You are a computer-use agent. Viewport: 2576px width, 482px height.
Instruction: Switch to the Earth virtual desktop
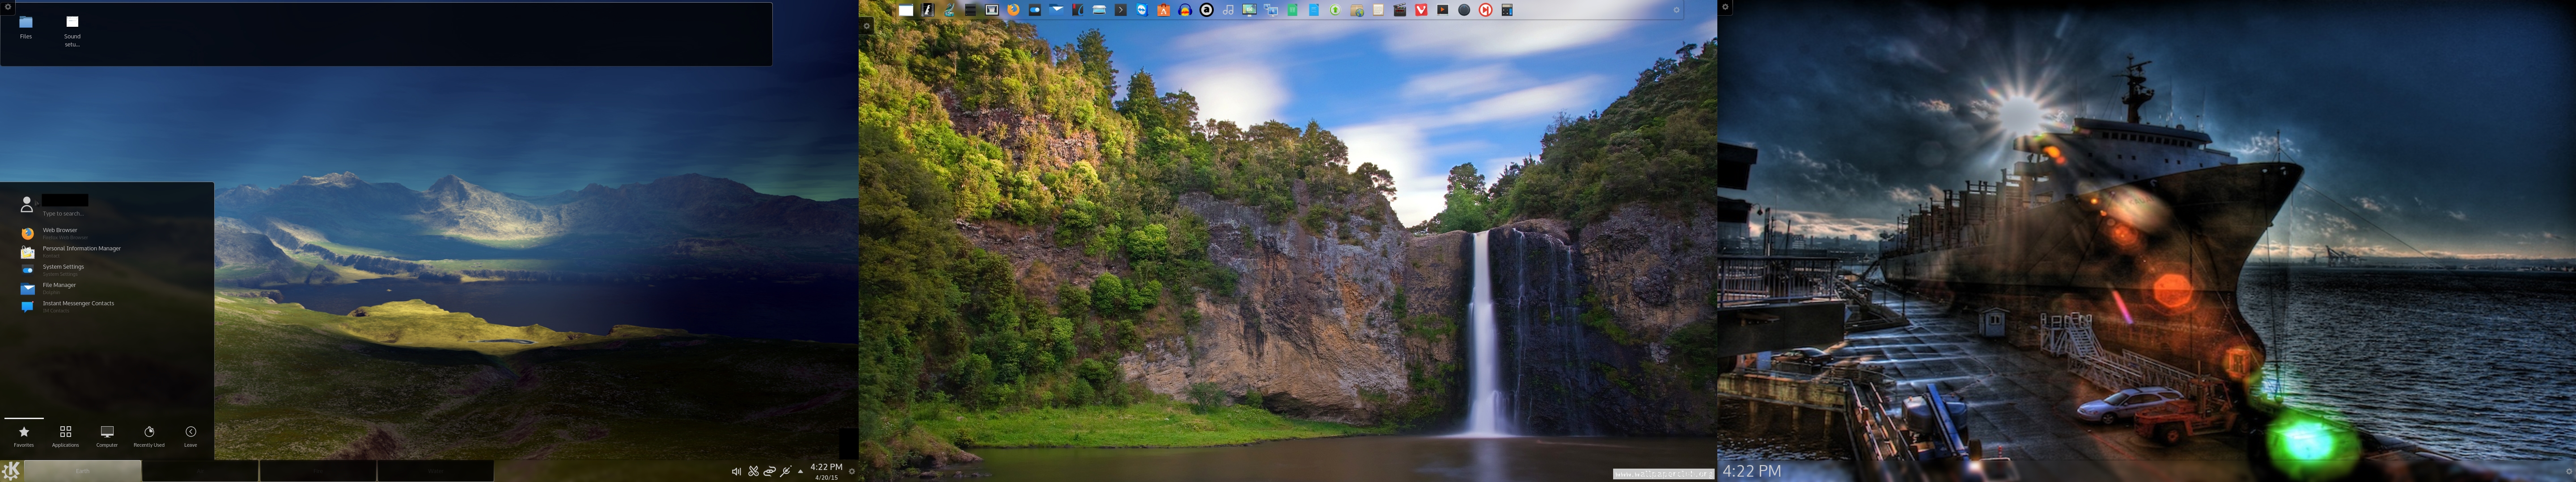(83, 470)
